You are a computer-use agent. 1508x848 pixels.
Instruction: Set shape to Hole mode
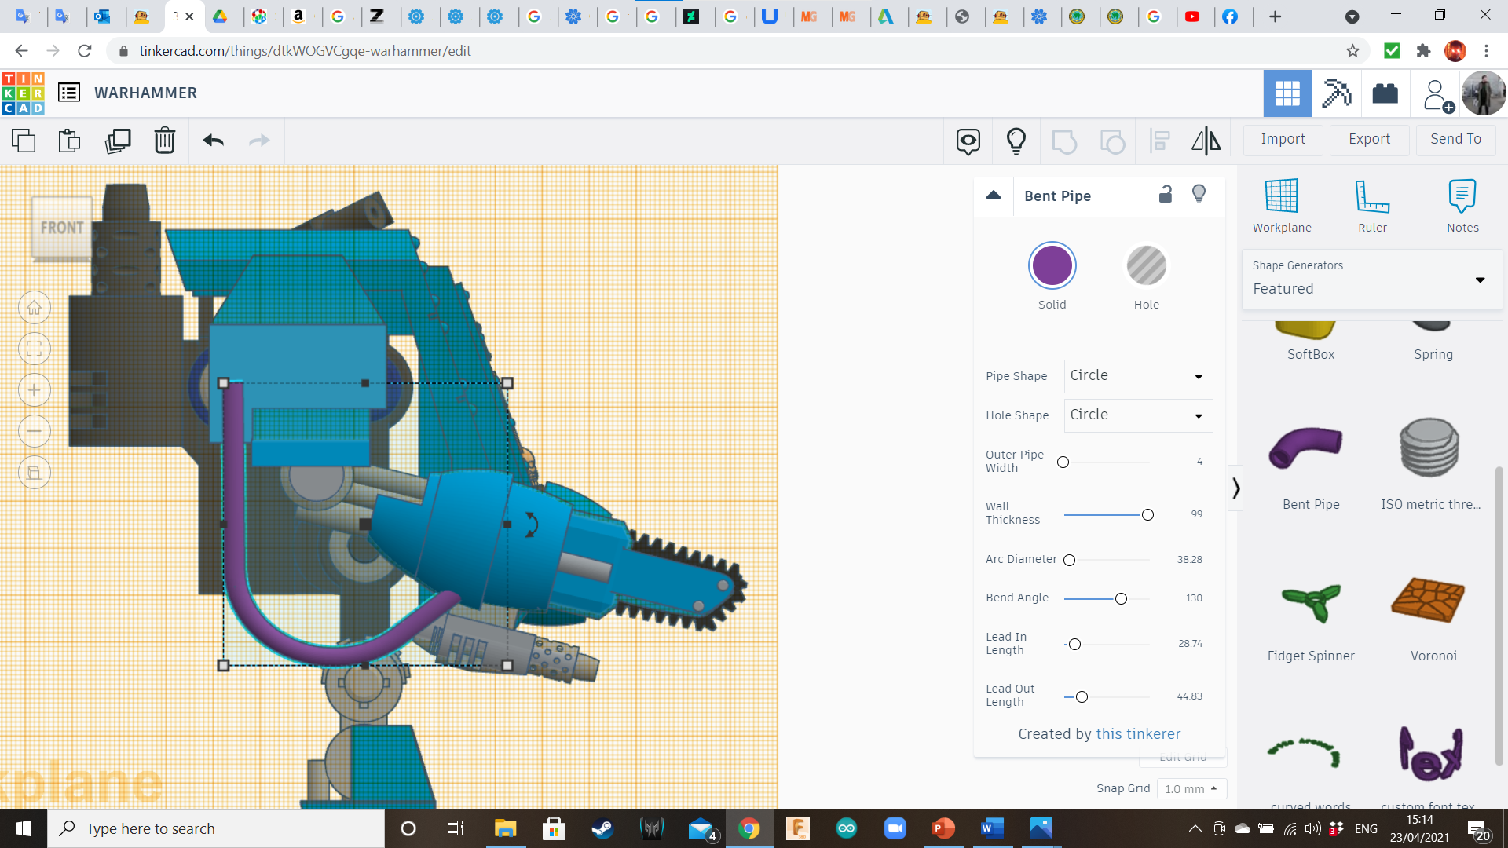pos(1146,266)
